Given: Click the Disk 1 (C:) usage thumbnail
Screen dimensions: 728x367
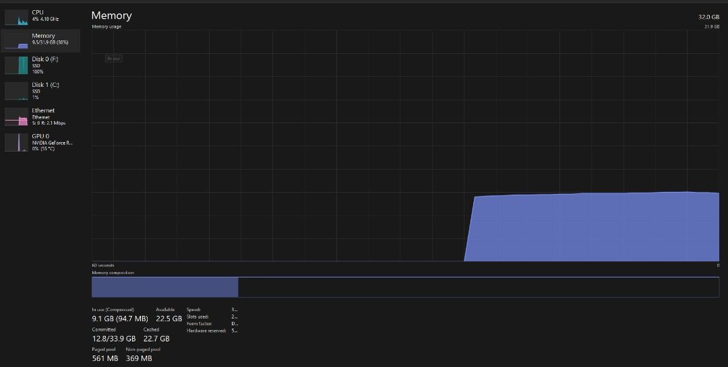Looking at the screenshot, I should 16,91.
